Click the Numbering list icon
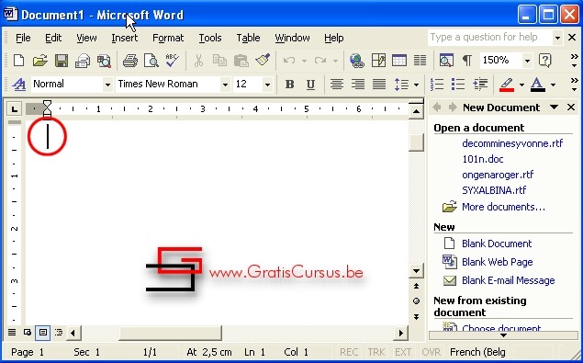 pos(437,85)
